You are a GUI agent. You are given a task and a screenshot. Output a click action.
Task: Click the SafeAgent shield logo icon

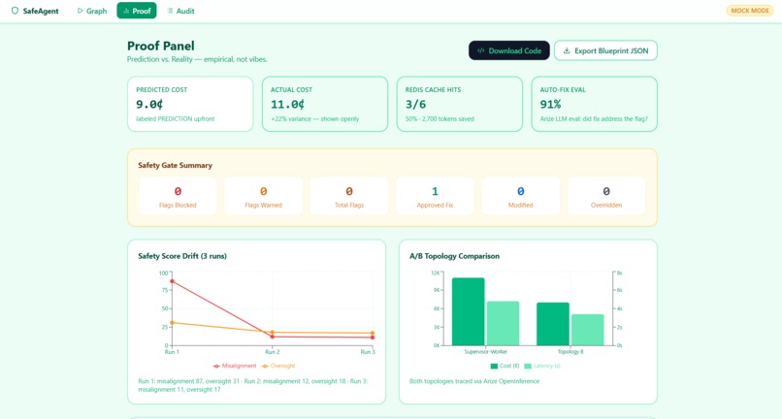point(15,11)
